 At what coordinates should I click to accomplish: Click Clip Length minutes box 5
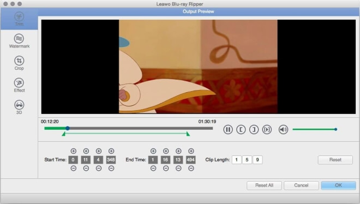tap(247, 160)
